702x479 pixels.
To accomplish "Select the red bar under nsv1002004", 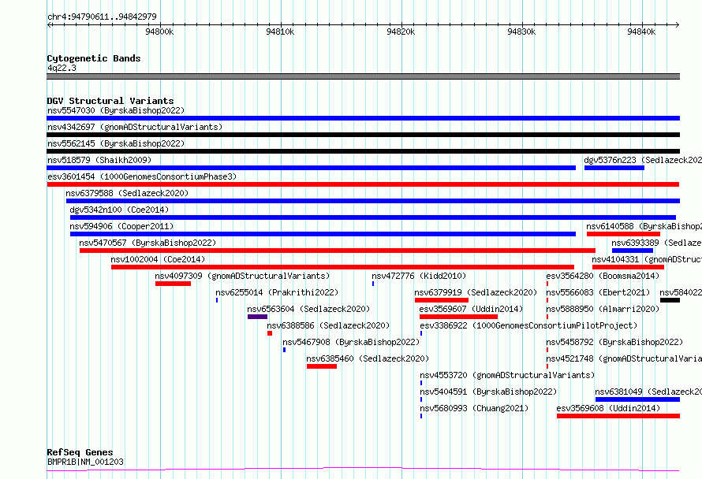I will tap(342, 267).
